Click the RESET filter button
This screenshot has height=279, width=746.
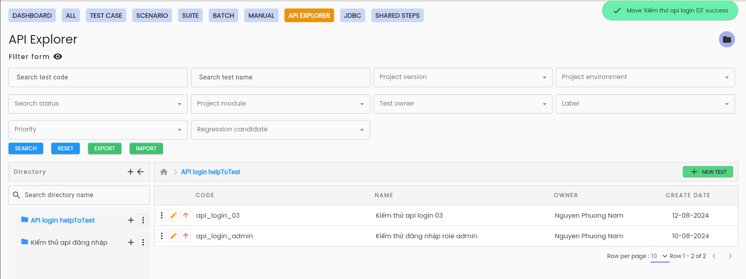click(x=66, y=148)
